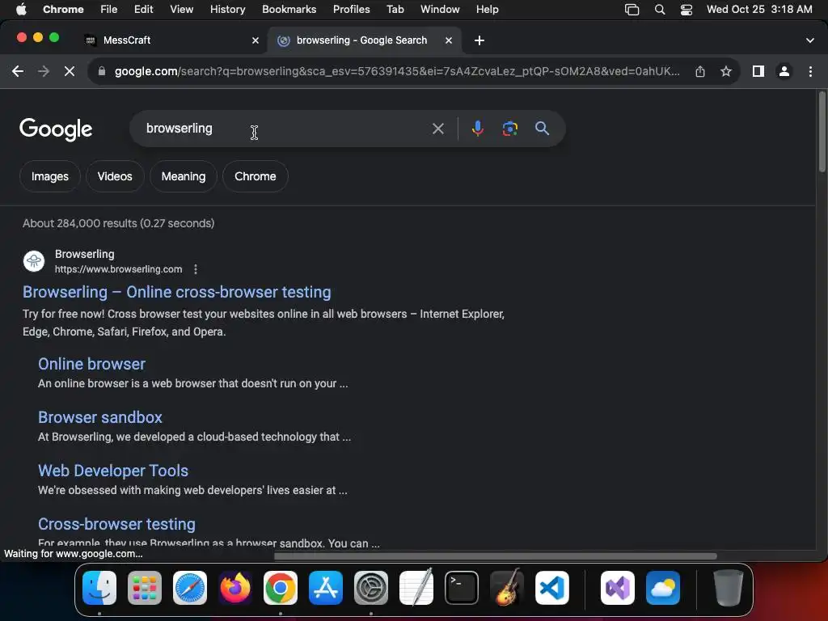Open the Profiles menu

click(x=351, y=10)
